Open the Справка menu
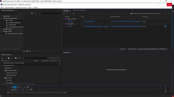Viewport: 174px width, 97px height. 35,8
